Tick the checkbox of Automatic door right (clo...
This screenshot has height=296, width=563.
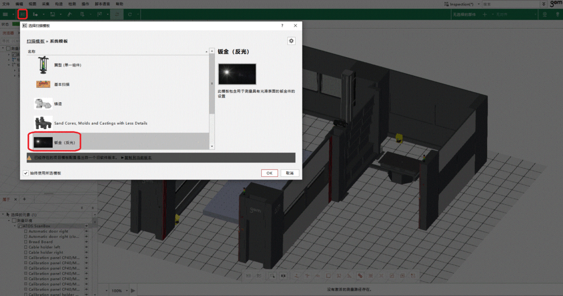26,237
